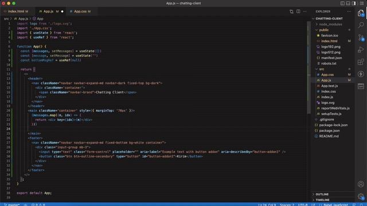This screenshot has height=206, width=367.
Task: Switch to the index.html tab
Action: [x=16, y=11]
